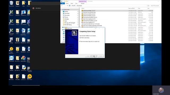The height and width of the screenshot is (95, 170).
Task: Click the Refresh button beside the address bar
Action: [x=149, y=6]
